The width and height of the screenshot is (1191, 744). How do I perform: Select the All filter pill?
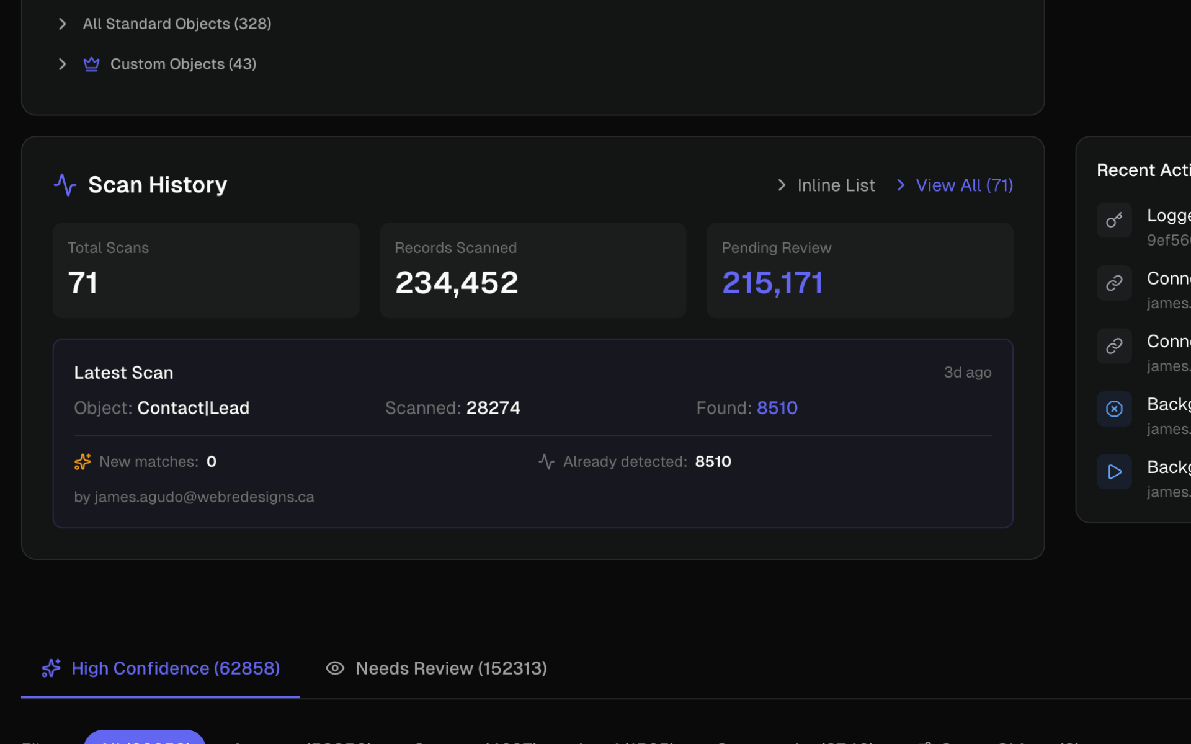145,738
